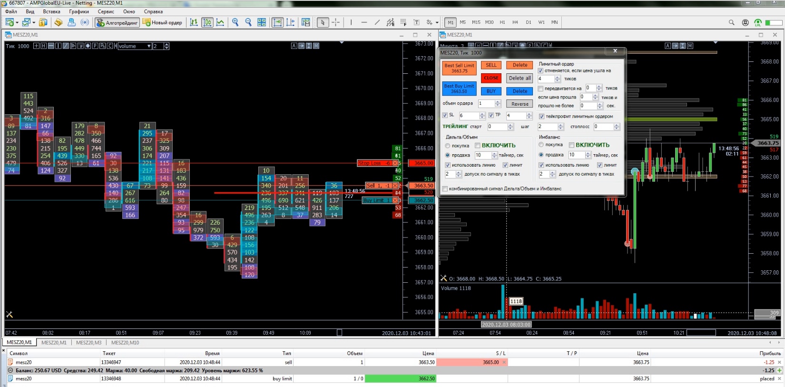
Task: Click the Новый ордер button
Action: point(163,22)
